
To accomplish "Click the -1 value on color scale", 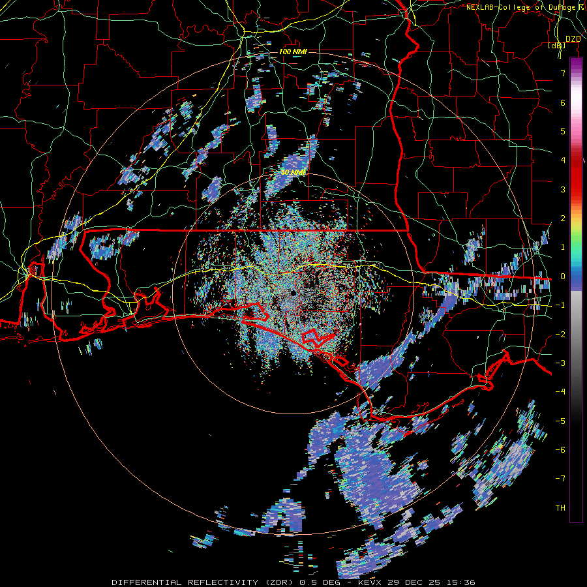I will (560, 305).
